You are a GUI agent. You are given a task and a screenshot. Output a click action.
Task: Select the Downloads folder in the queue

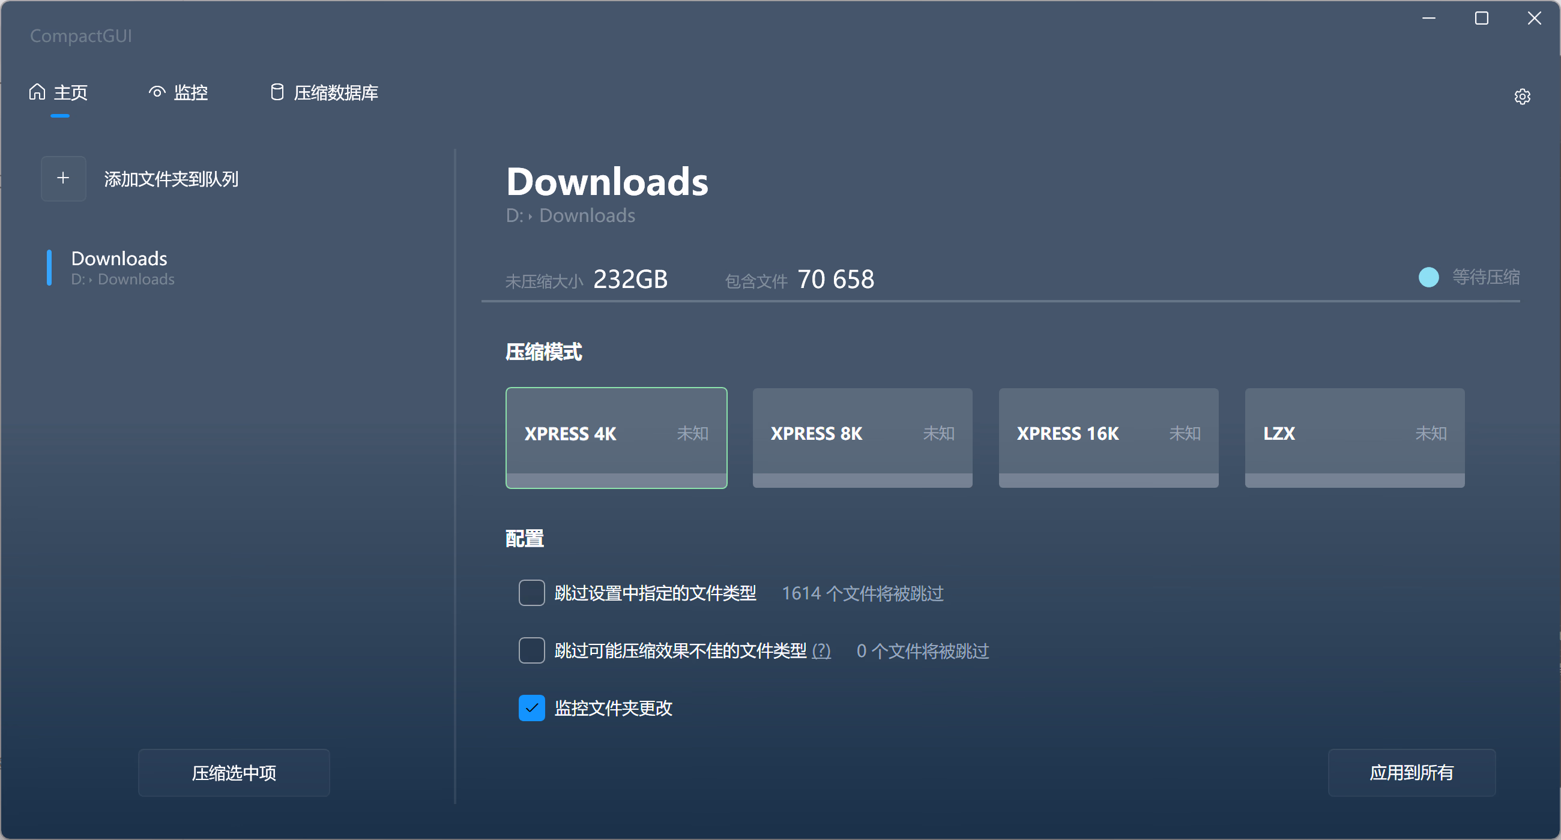[x=121, y=268]
